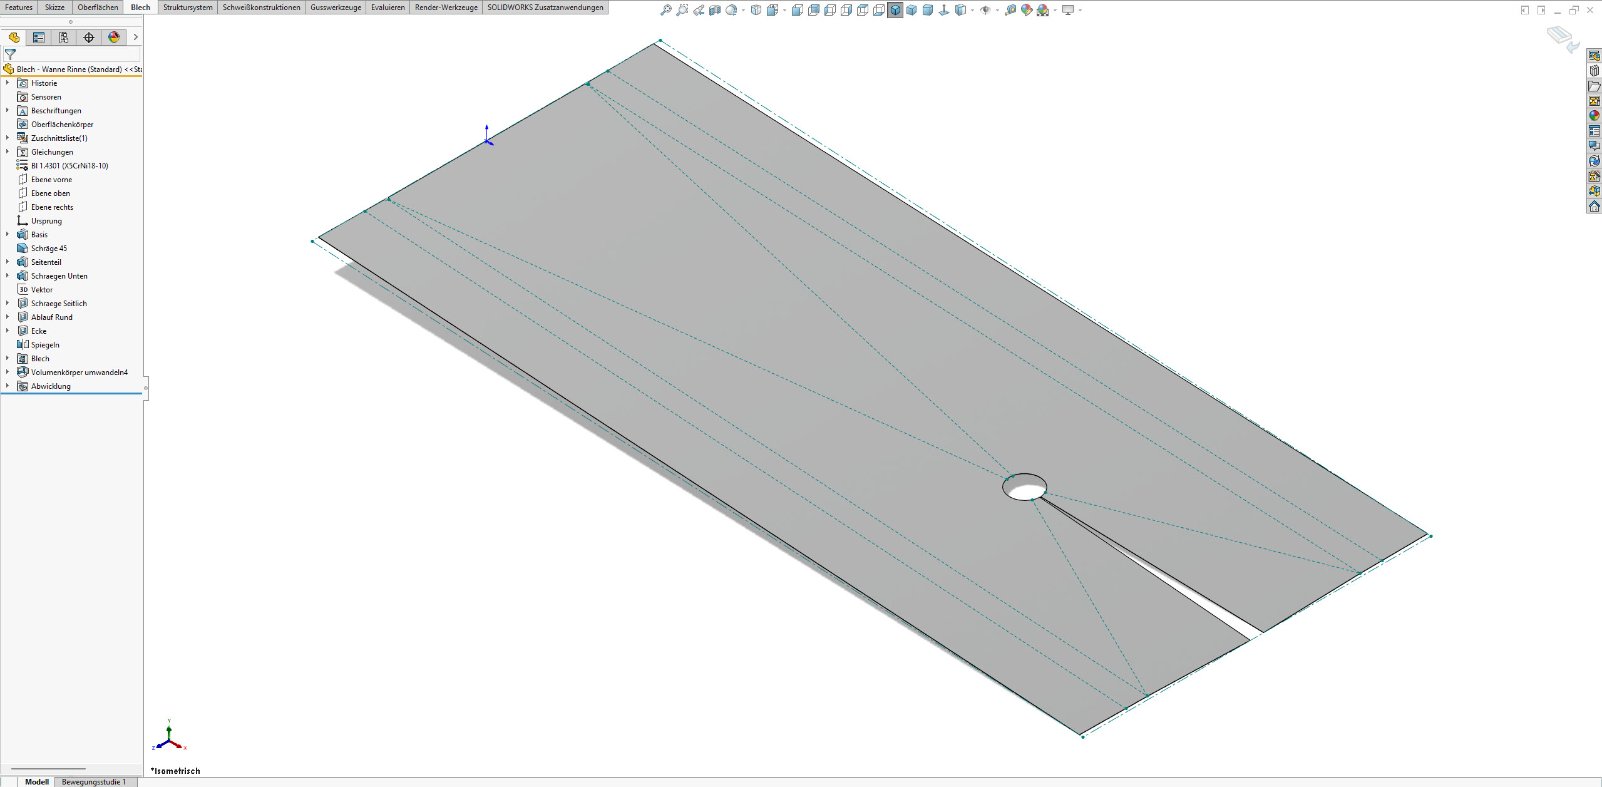
Task: Click the feature tree filter field
Action: click(x=75, y=54)
